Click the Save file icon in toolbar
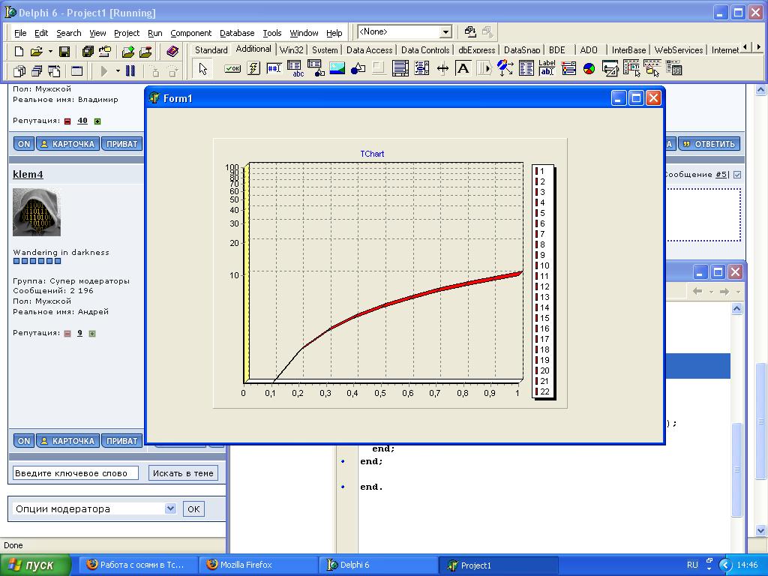 click(64, 52)
